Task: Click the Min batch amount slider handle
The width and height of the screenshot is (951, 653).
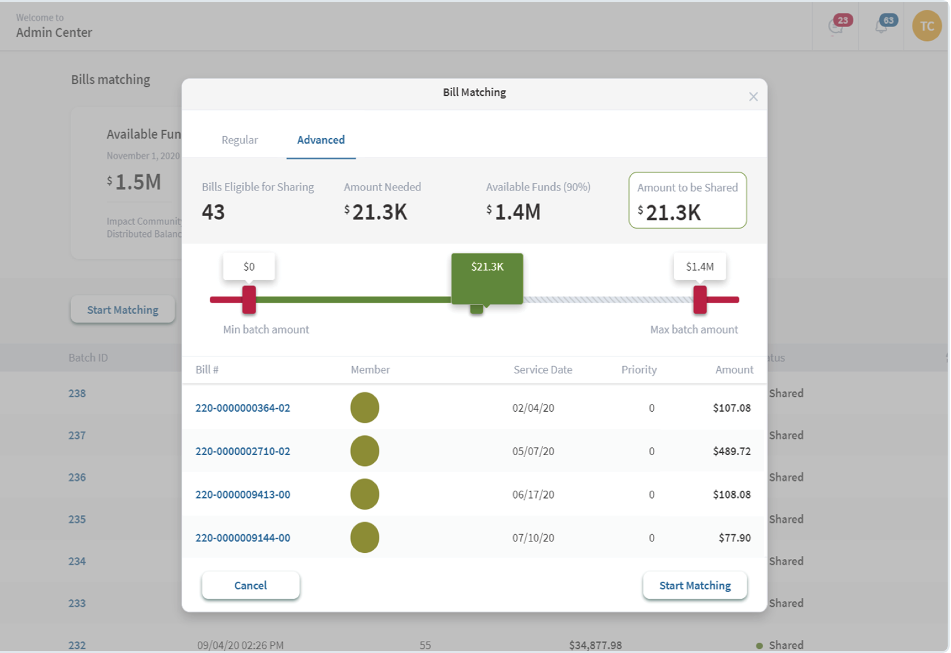Action: (x=249, y=300)
